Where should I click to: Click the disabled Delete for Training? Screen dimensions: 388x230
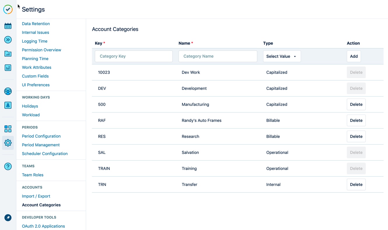point(356,168)
